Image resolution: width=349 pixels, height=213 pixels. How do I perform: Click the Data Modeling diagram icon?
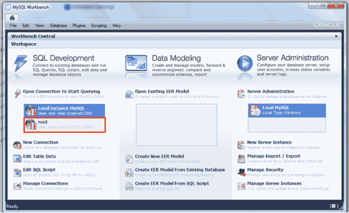click(x=136, y=63)
